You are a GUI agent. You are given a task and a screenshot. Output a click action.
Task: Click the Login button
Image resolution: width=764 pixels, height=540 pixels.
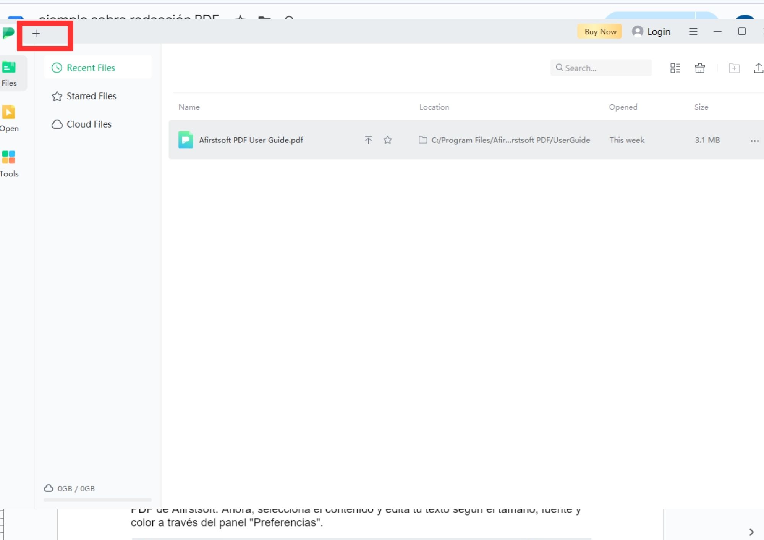pyautogui.click(x=651, y=31)
